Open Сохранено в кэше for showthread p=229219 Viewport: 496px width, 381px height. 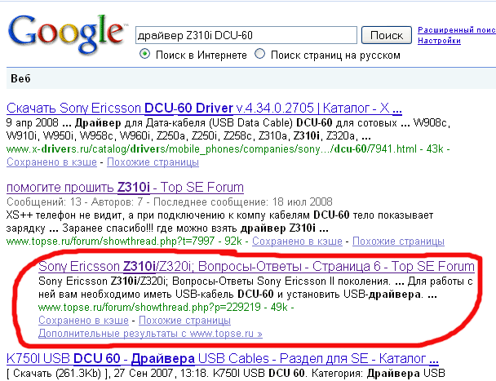(x=83, y=321)
